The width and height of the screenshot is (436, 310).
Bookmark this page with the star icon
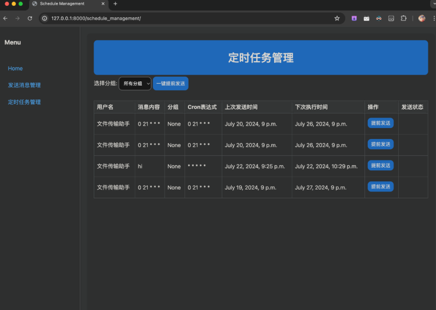click(x=336, y=19)
